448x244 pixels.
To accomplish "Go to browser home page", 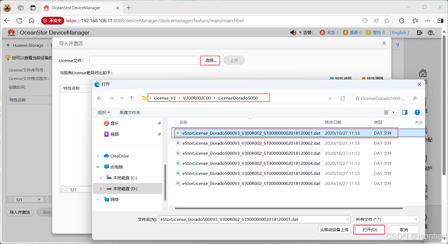I will point(32,21).
